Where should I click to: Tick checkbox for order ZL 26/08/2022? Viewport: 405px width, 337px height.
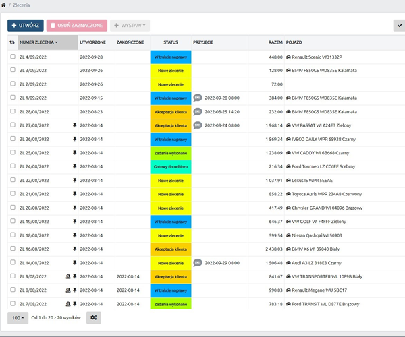(x=13, y=139)
